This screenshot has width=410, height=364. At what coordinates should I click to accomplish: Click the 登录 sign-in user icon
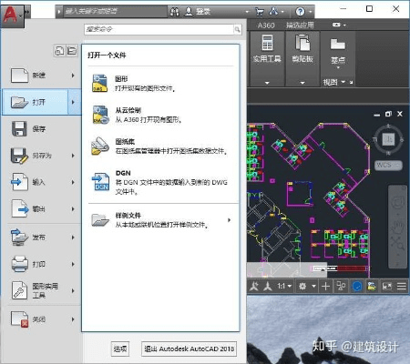[x=189, y=11]
